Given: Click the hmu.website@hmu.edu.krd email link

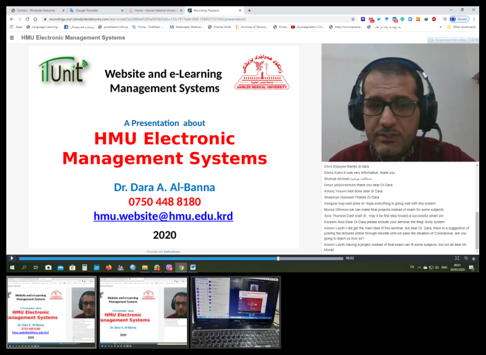Looking at the screenshot, I should click(x=163, y=216).
